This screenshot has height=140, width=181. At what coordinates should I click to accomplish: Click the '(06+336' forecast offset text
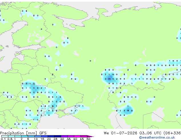(x=172, y=133)
